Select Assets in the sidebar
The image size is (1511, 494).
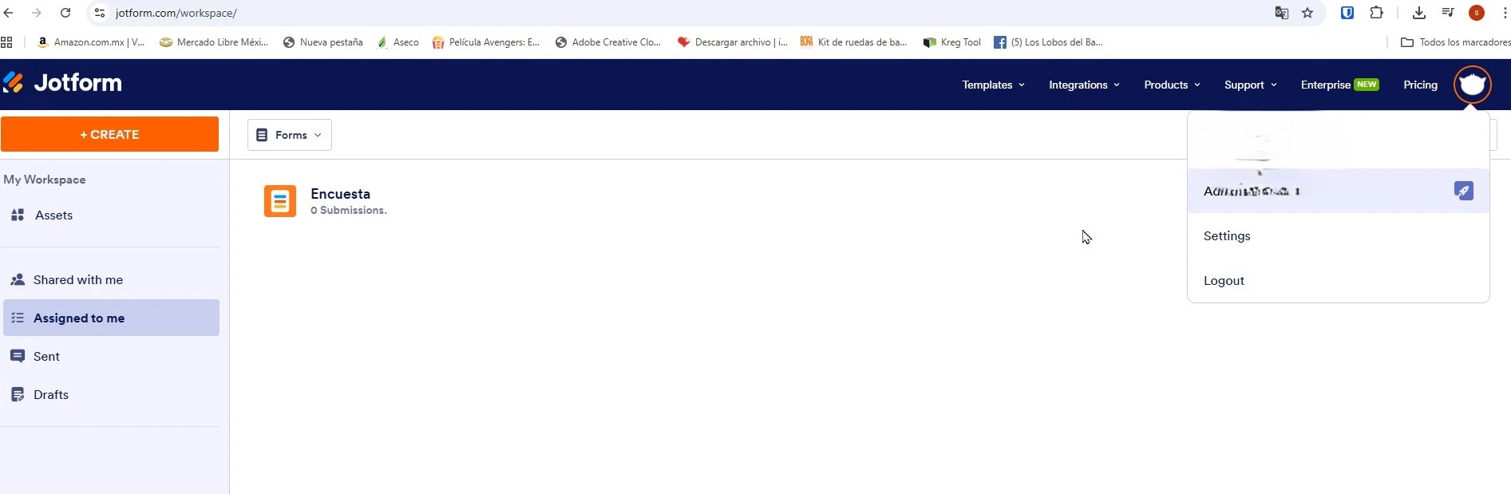(x=111, y=215)
